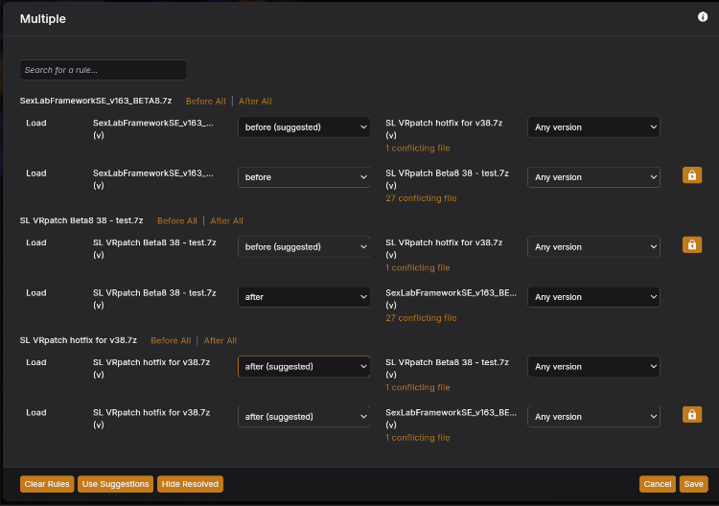Open the 'before (suggested)' dropdown in SexLabFramework group
Screen dimensions: 719x506
click(304, 126)
